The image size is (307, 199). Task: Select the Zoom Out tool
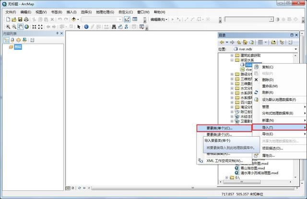point(14,27)
